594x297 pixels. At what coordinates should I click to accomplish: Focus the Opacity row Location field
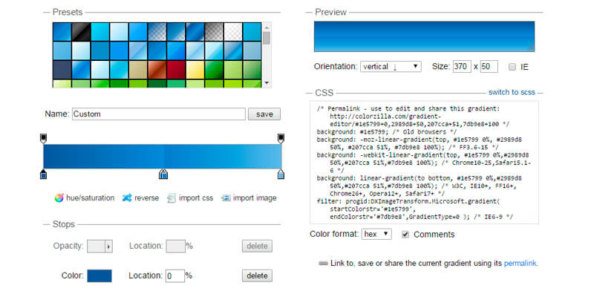tap(176, 247)
